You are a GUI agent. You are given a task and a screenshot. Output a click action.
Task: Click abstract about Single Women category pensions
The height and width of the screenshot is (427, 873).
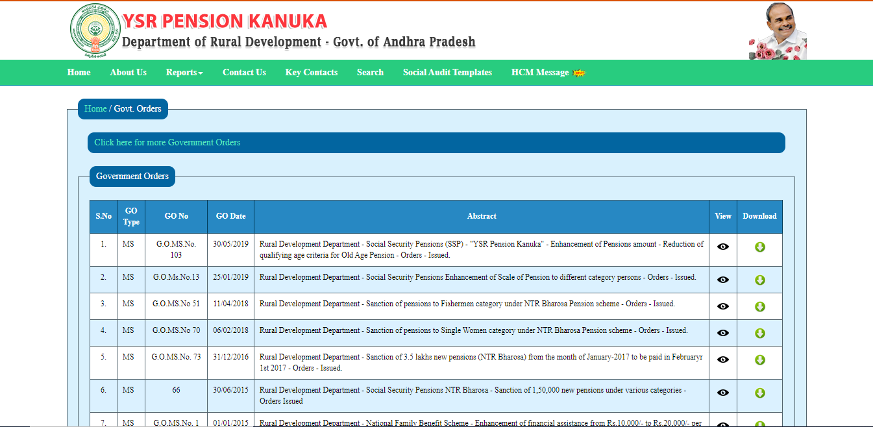pyautogui.click(x=474, y=330)
